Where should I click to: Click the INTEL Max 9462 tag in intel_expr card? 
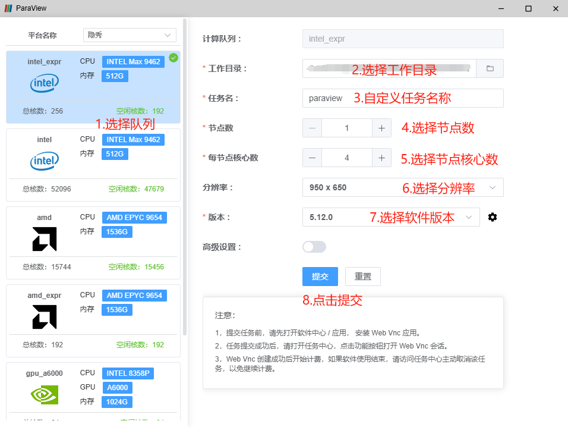133,62
